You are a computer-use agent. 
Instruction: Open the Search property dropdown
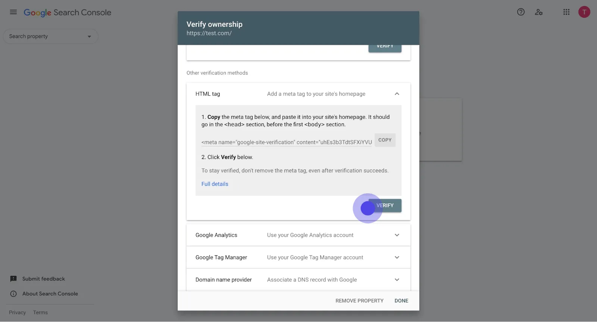coord(51,36)
